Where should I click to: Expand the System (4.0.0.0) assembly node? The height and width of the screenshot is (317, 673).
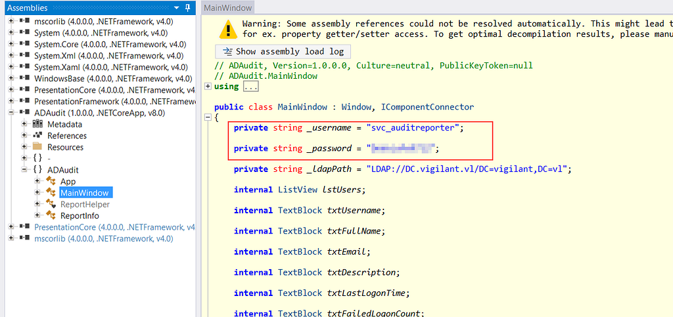click(x=11, y=33)
